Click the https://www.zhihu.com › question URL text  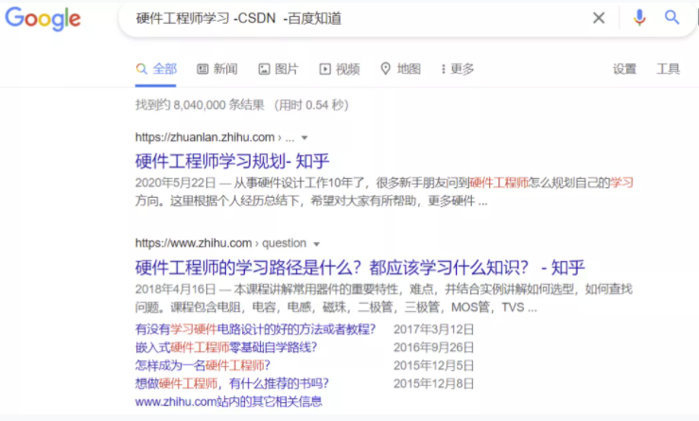pos(220,243)
